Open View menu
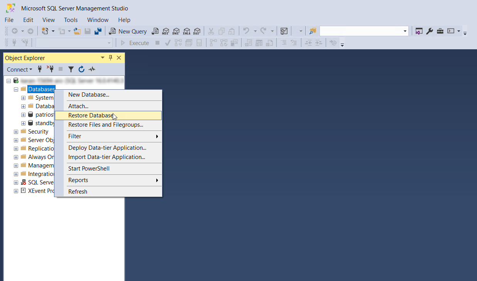 (49, 20)
